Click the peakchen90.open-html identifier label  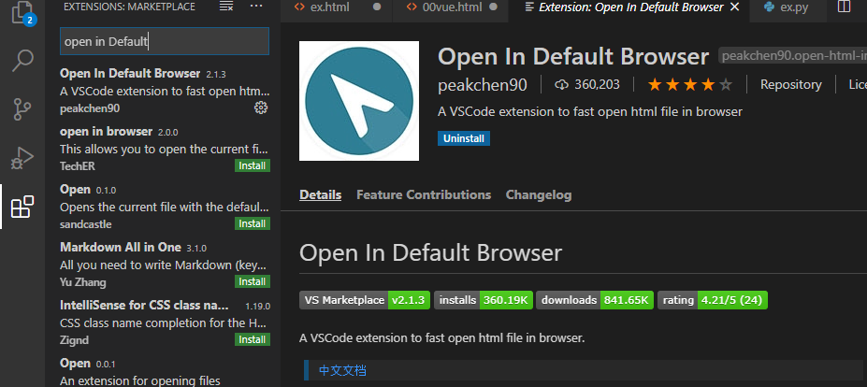[792, 55]
